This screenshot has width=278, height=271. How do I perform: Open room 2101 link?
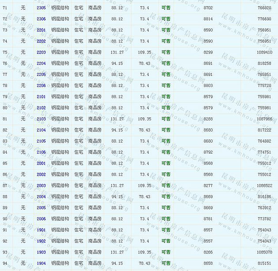(x=41, y=97)
